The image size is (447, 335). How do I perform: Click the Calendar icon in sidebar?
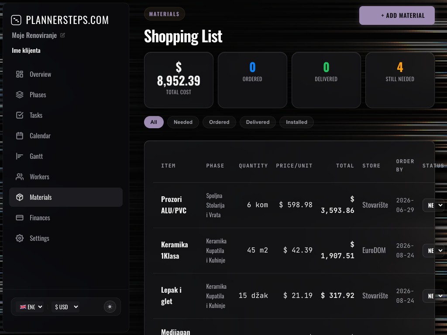pos(20,136)
